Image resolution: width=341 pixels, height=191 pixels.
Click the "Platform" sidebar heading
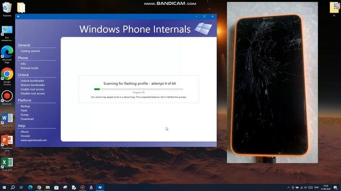click(x=25, y=100)
